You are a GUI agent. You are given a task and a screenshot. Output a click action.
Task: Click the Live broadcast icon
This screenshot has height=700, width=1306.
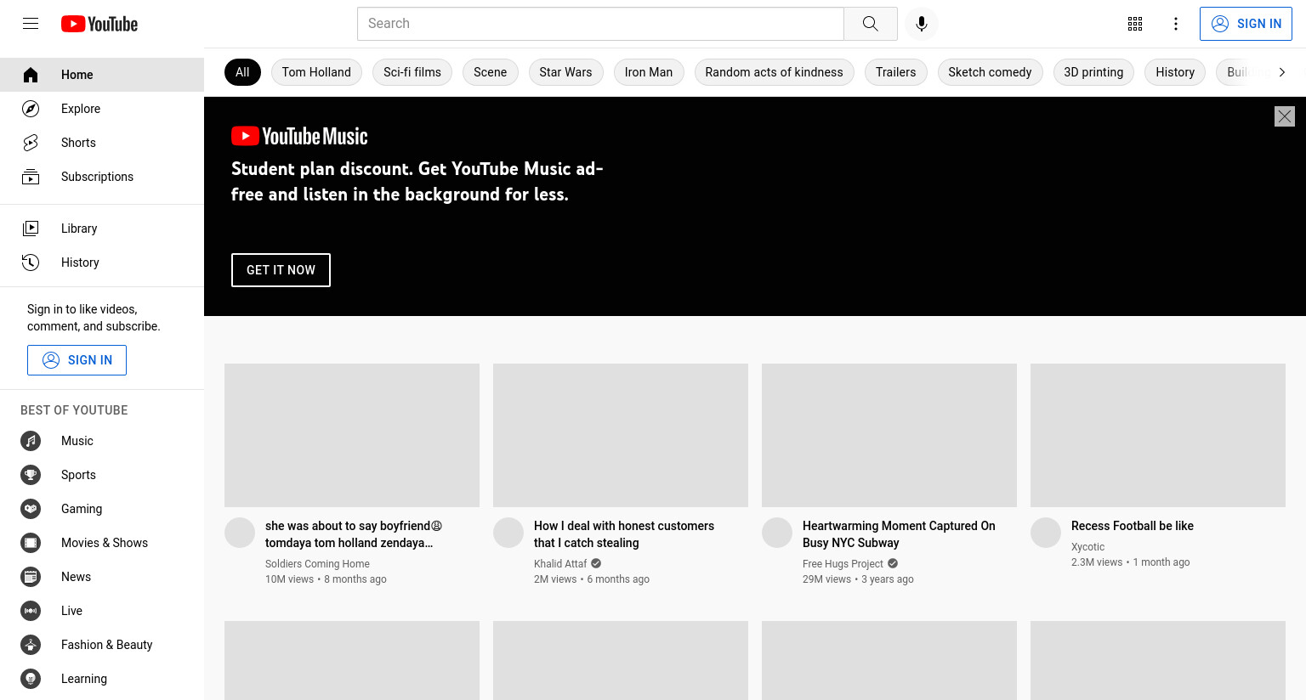tap(31, 611)
